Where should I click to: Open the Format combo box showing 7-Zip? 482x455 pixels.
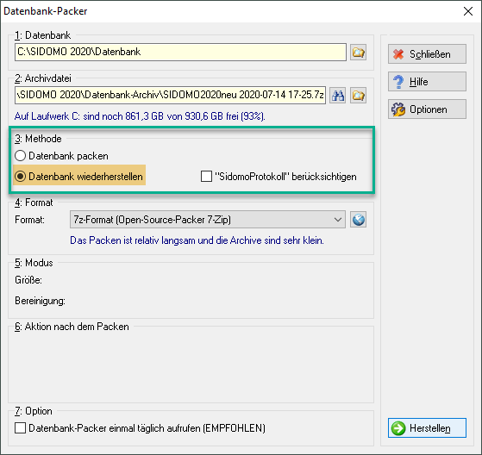coord(208,220)
